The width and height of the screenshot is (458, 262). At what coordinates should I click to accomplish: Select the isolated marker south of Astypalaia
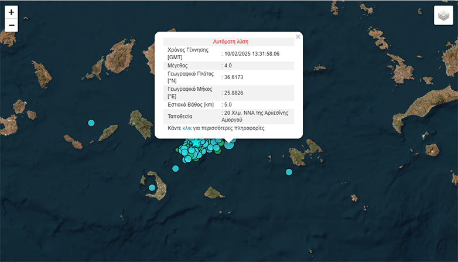point(289,172)
